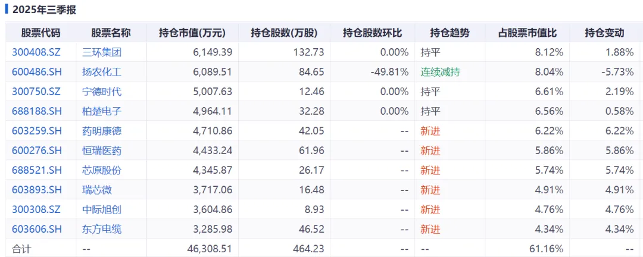Open stock code link 300408.SZ

(36, 52)
